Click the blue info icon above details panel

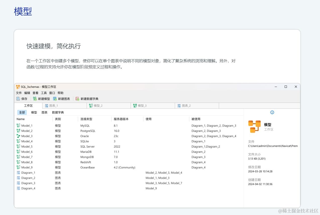pyautogui.click(x=272, y=112)
